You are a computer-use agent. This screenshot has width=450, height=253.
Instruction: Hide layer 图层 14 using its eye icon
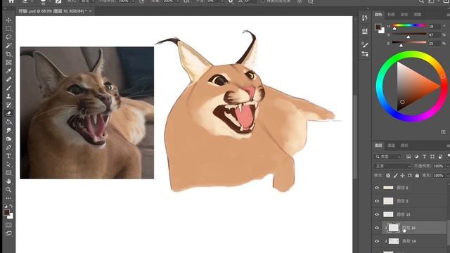click(x=377, y=241)
